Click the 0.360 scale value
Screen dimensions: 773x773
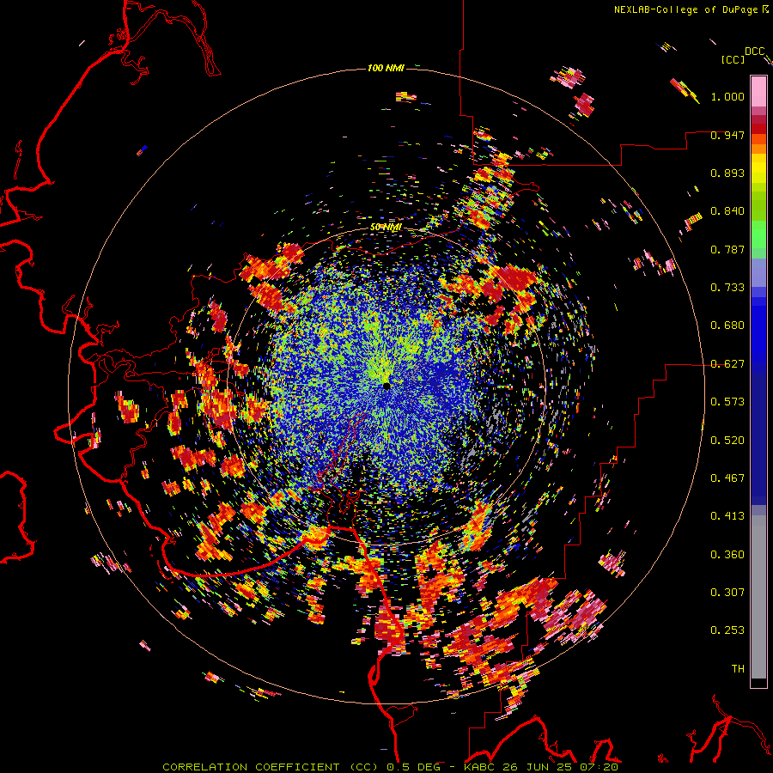[x=727, y=555]
